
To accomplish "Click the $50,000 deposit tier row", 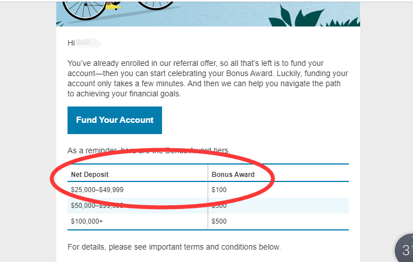I will 208,206.
